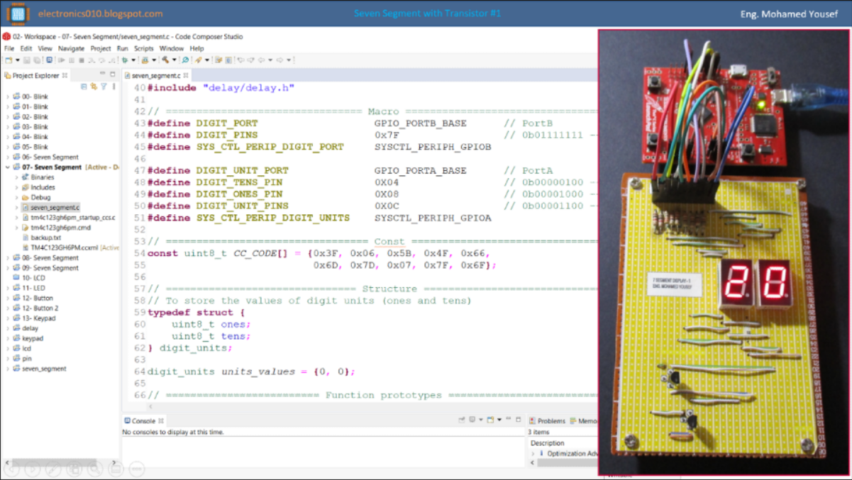Screen dimensions: 852x480
Task: Select the 06- Seven Segment project
Action: 45,157
